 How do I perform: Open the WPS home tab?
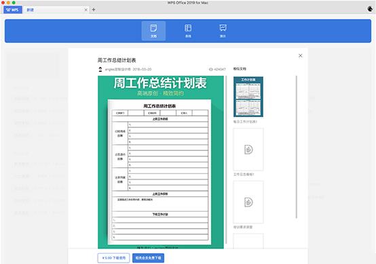pos(13,9)
